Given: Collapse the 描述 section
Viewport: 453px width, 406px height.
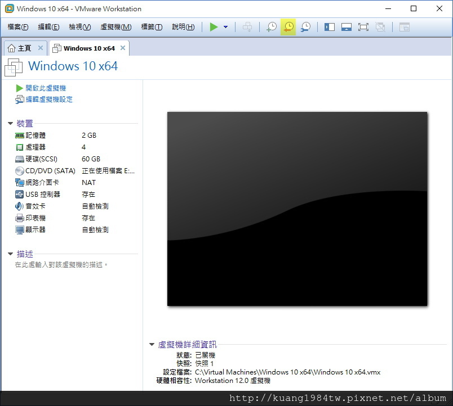Looking at the screenshot, I should click(10, 254).
